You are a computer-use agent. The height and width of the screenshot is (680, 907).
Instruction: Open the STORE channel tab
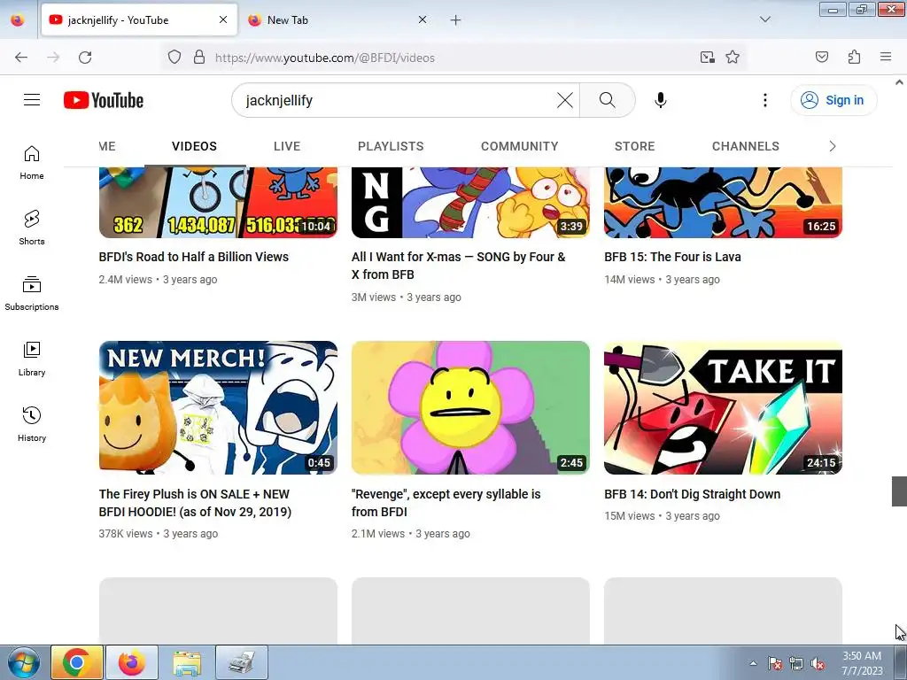[x=634, y=146]
